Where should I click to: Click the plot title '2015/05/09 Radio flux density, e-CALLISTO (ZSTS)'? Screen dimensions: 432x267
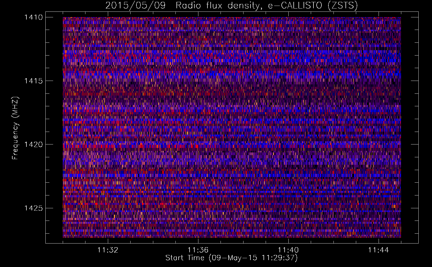point(231,5)
